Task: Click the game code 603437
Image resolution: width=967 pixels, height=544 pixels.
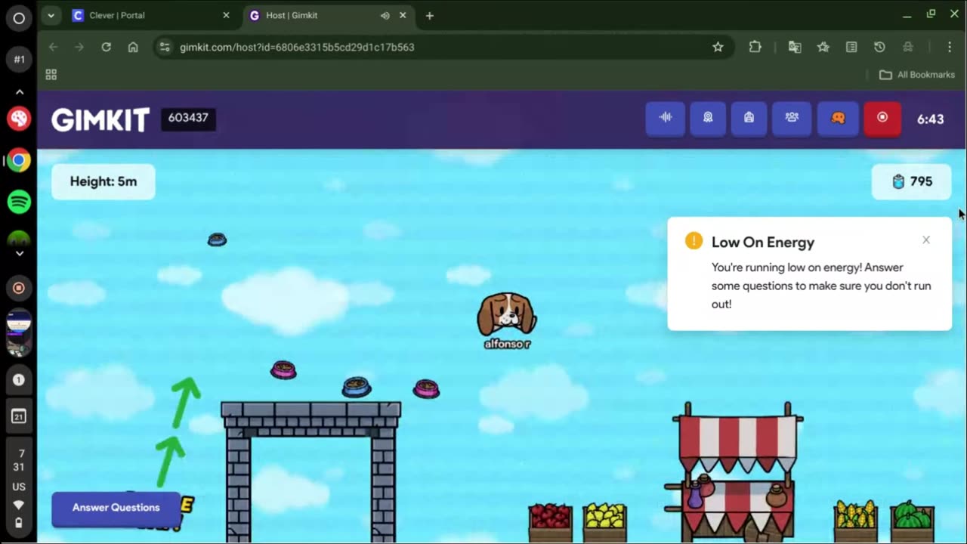Action: tap(188, 118)
